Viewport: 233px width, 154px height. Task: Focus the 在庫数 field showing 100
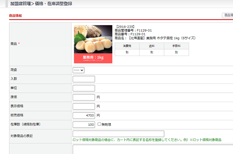click(84, 125)
